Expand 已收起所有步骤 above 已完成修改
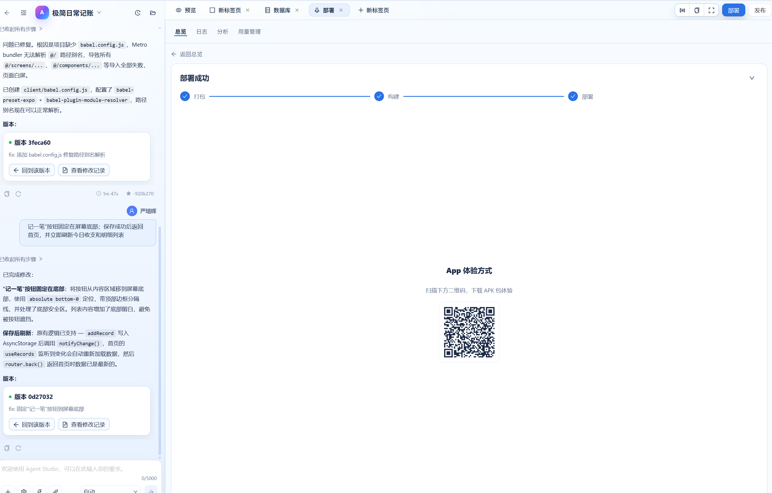 tap(21, 259)
